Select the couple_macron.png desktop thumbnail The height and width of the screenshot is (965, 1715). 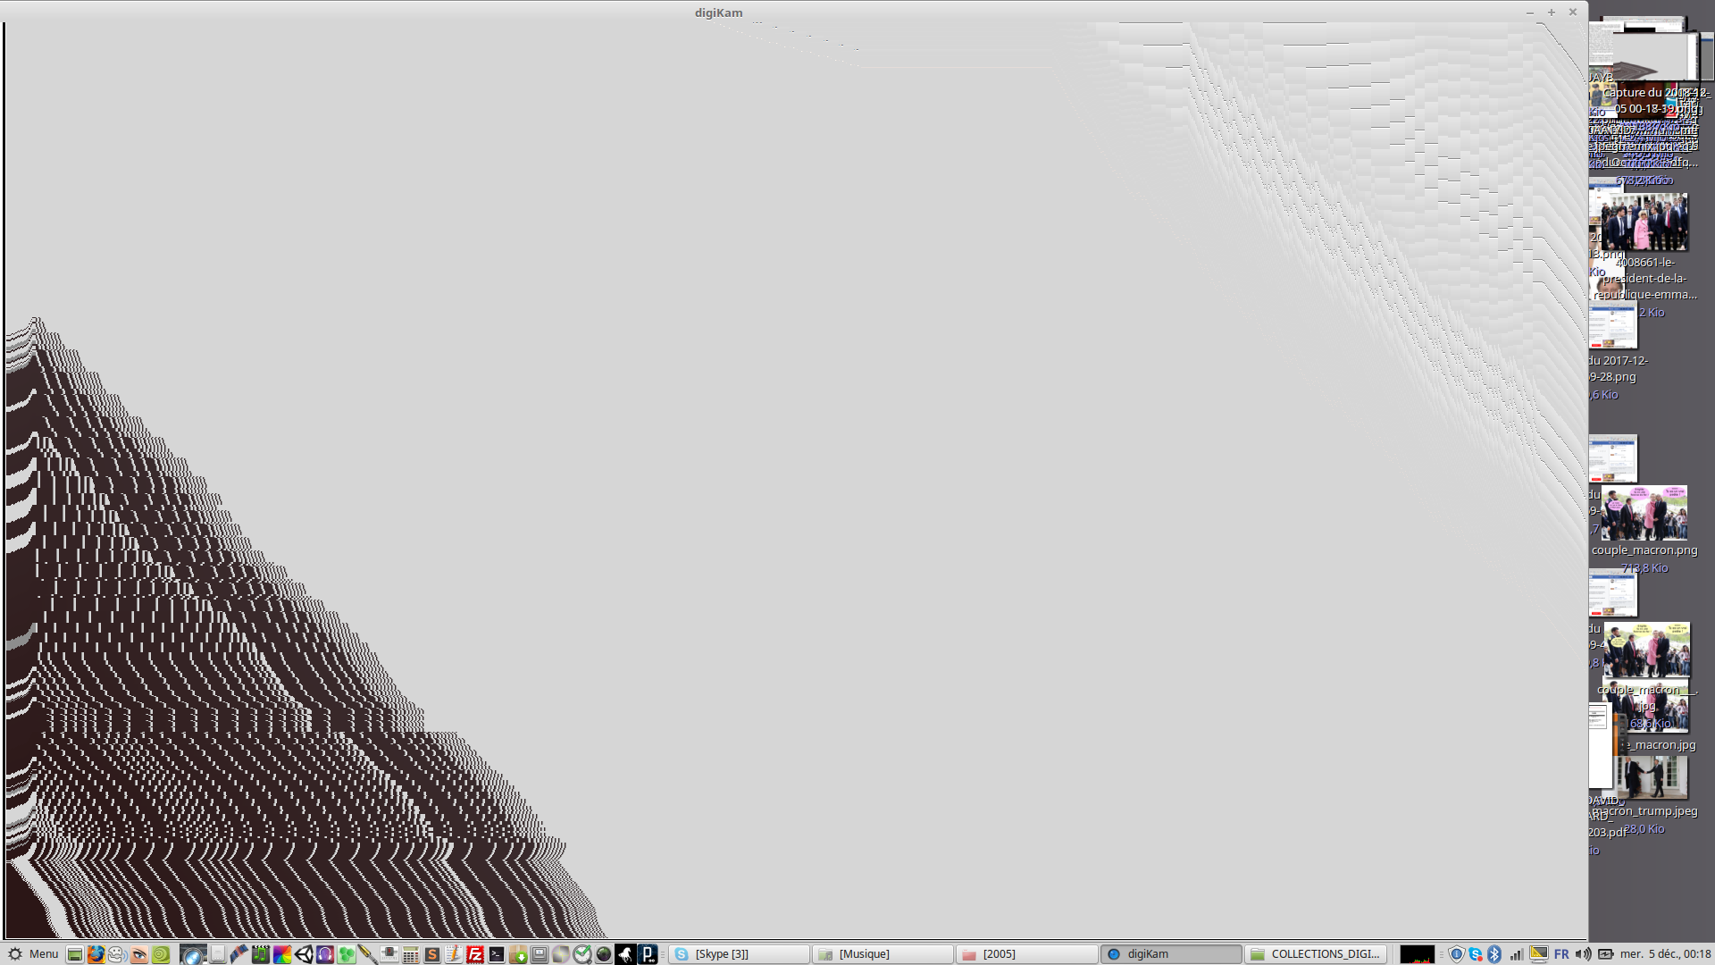click(1644, 515)
